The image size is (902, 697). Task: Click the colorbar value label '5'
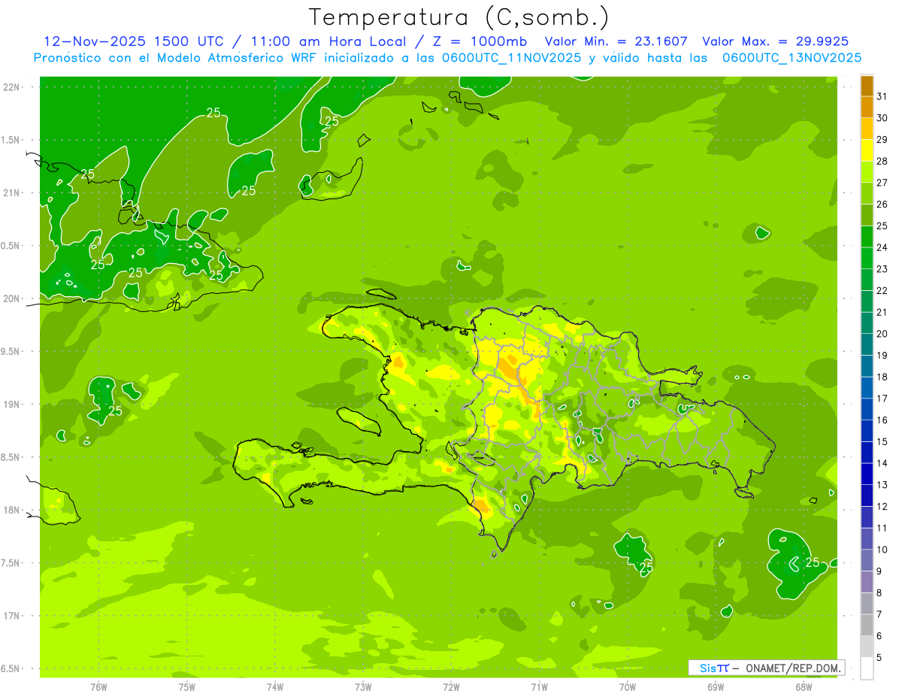879,658
